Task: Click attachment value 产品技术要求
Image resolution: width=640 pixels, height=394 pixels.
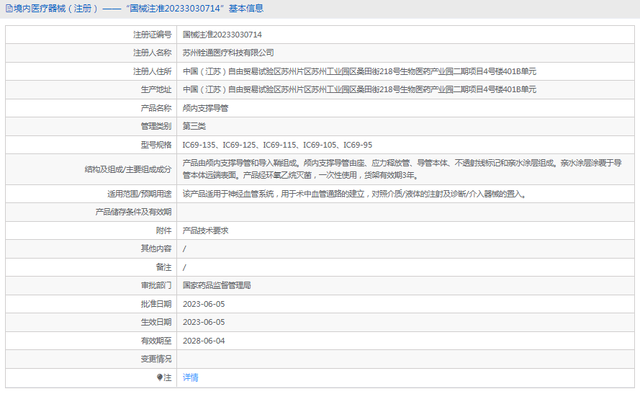Action: click(x=205, y=230)
